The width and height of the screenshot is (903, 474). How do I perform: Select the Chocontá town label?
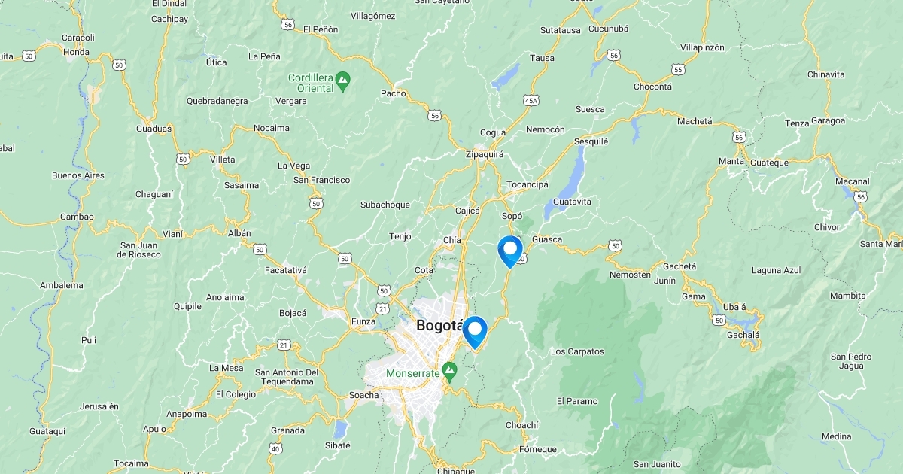point(652,87)
